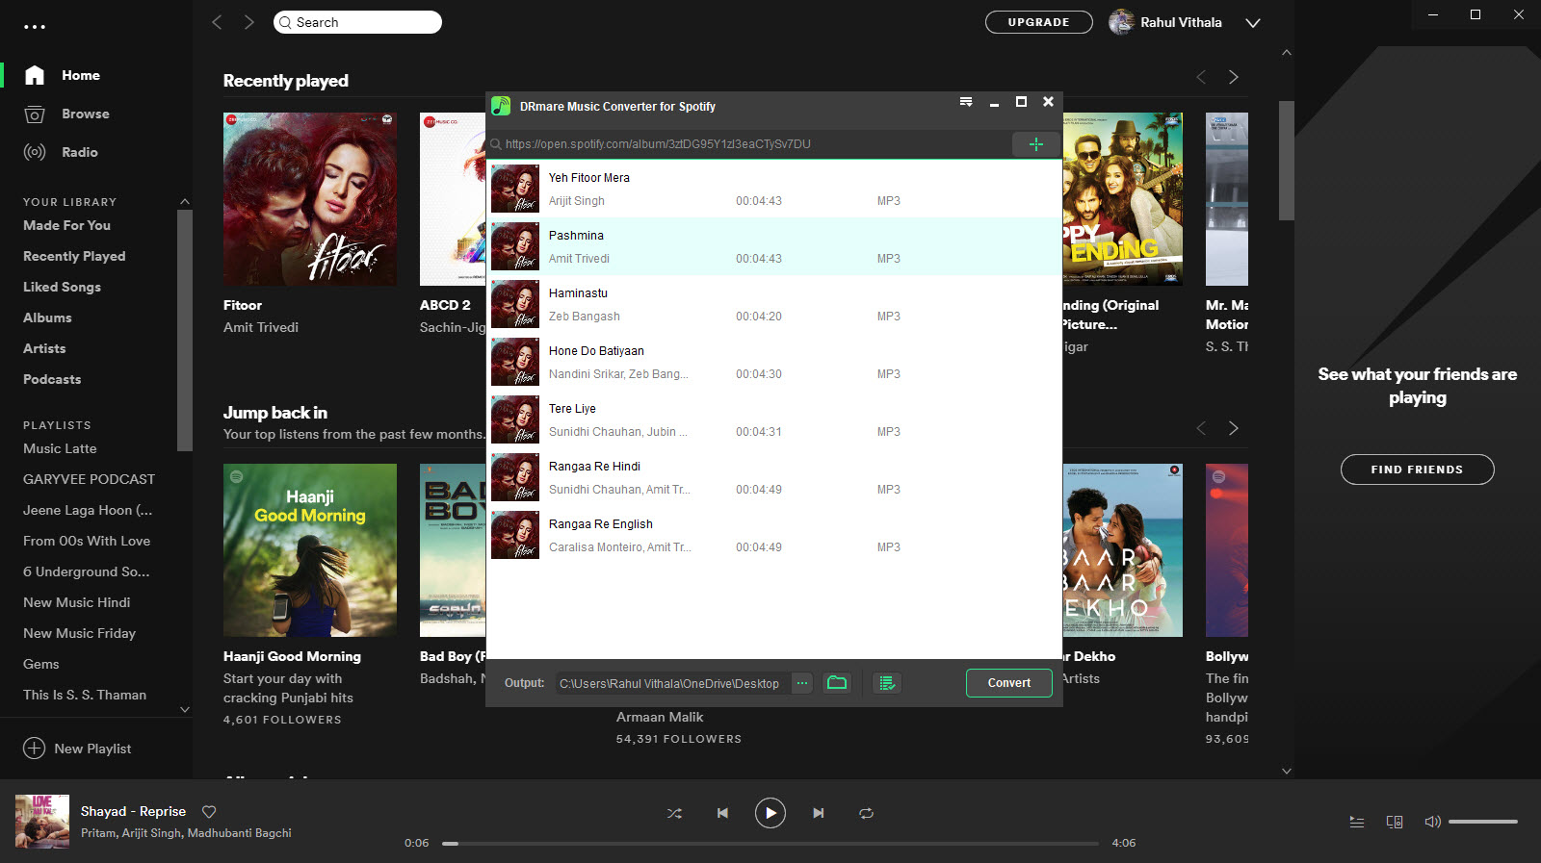Click the main content vertical scrollbar
The width and height of the screenshot is (1541, 863).
[1287, 161]
